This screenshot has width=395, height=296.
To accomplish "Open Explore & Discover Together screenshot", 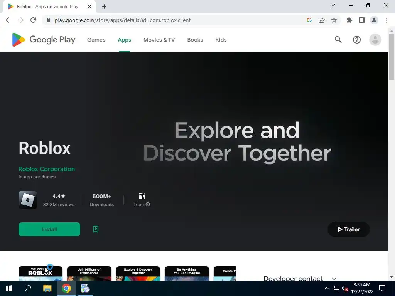I will pyautogui.click(x=138, y=273).
